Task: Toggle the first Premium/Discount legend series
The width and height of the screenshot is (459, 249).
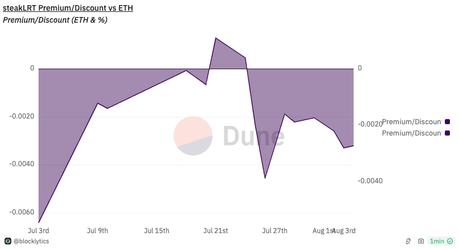Action: pos(412,121)
